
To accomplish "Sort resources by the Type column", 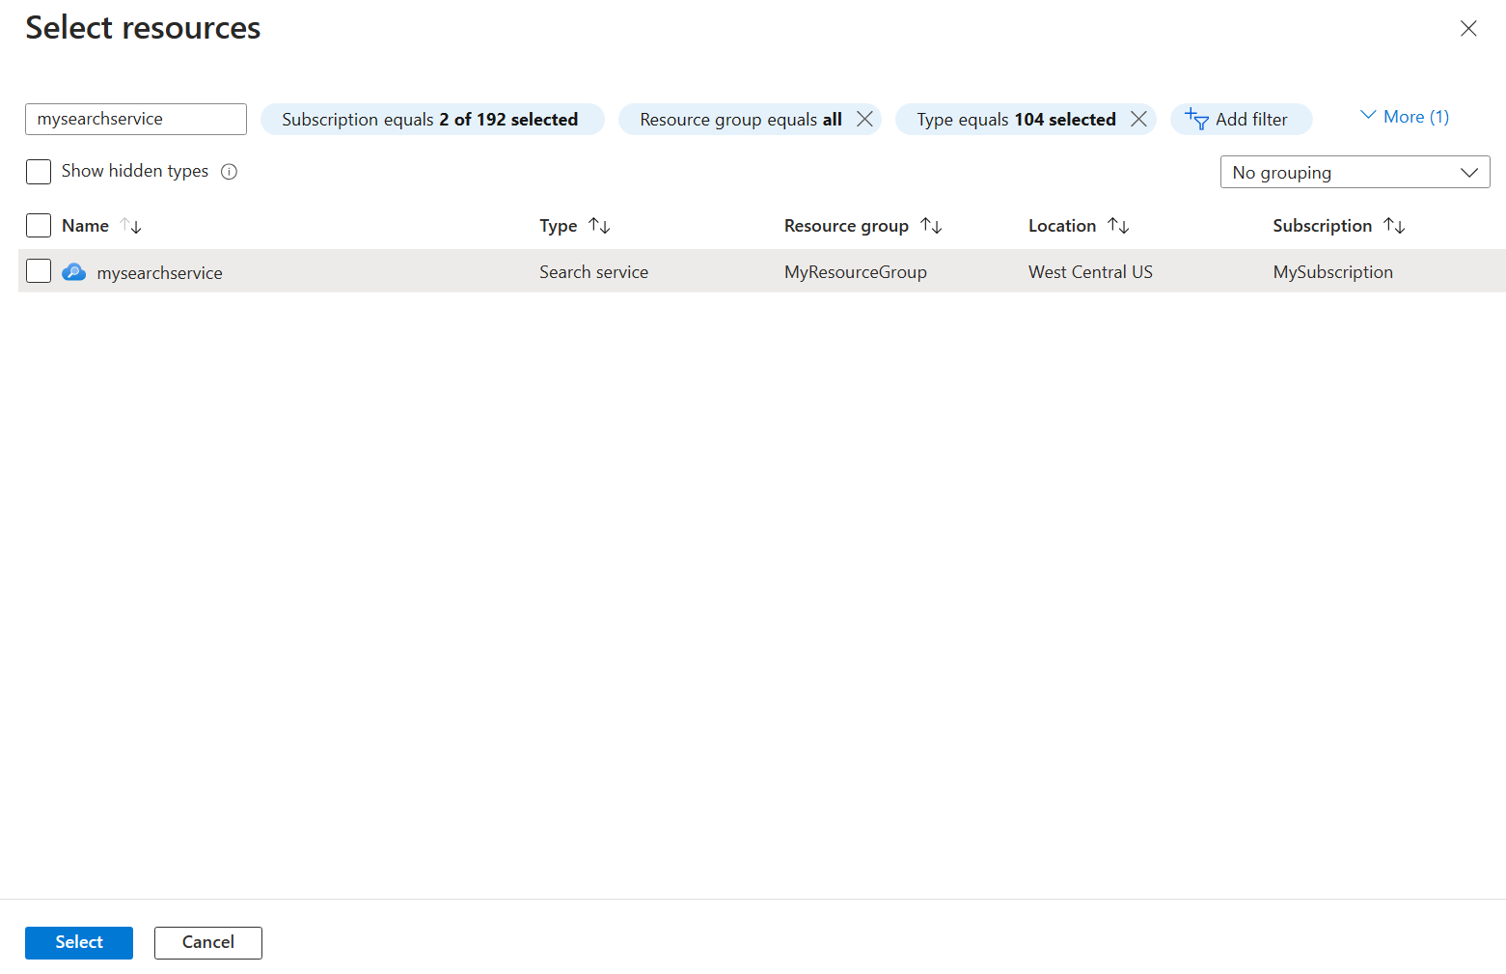I will click(x=600, y=225).
